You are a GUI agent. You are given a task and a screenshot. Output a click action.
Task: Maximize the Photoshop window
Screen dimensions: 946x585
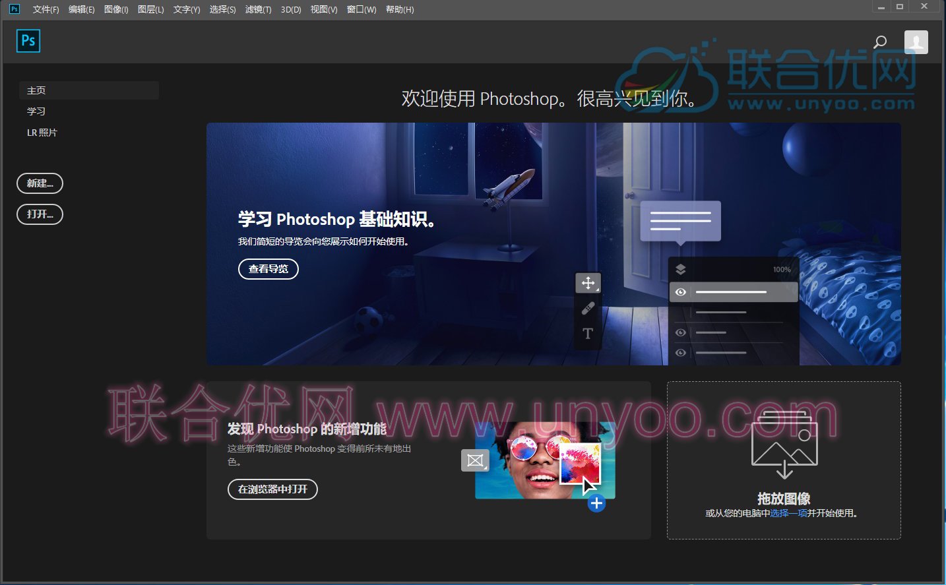(899, 7)
